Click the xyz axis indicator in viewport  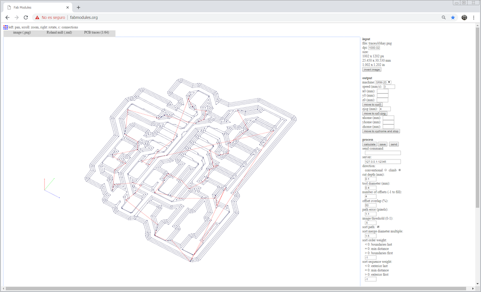[52, 188]
